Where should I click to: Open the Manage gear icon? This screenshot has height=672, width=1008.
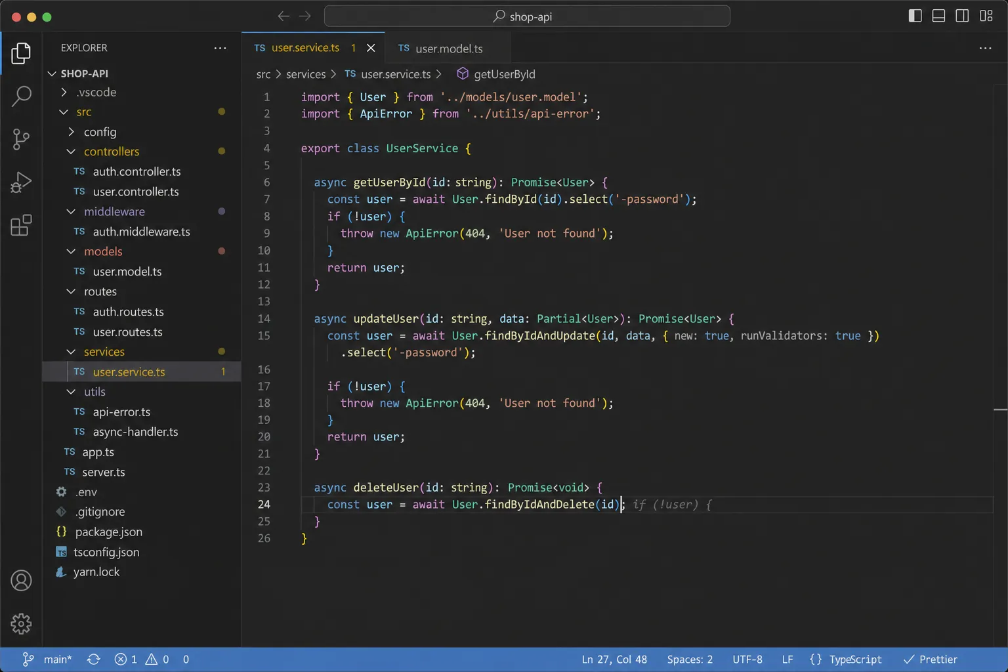tap(21, 623)
